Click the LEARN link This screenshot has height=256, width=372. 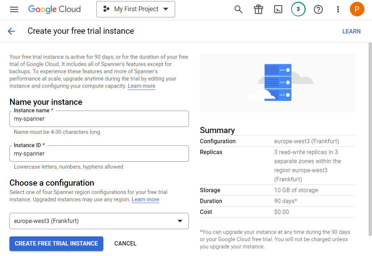(x=351, y=31)
